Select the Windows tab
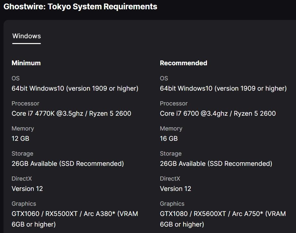Viewport: 296px width, 233px height. [26, 36]
